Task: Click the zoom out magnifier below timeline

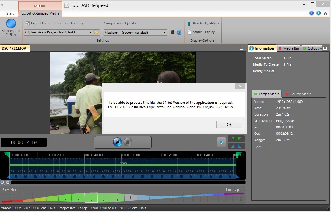Action: (x=8, y=182)
